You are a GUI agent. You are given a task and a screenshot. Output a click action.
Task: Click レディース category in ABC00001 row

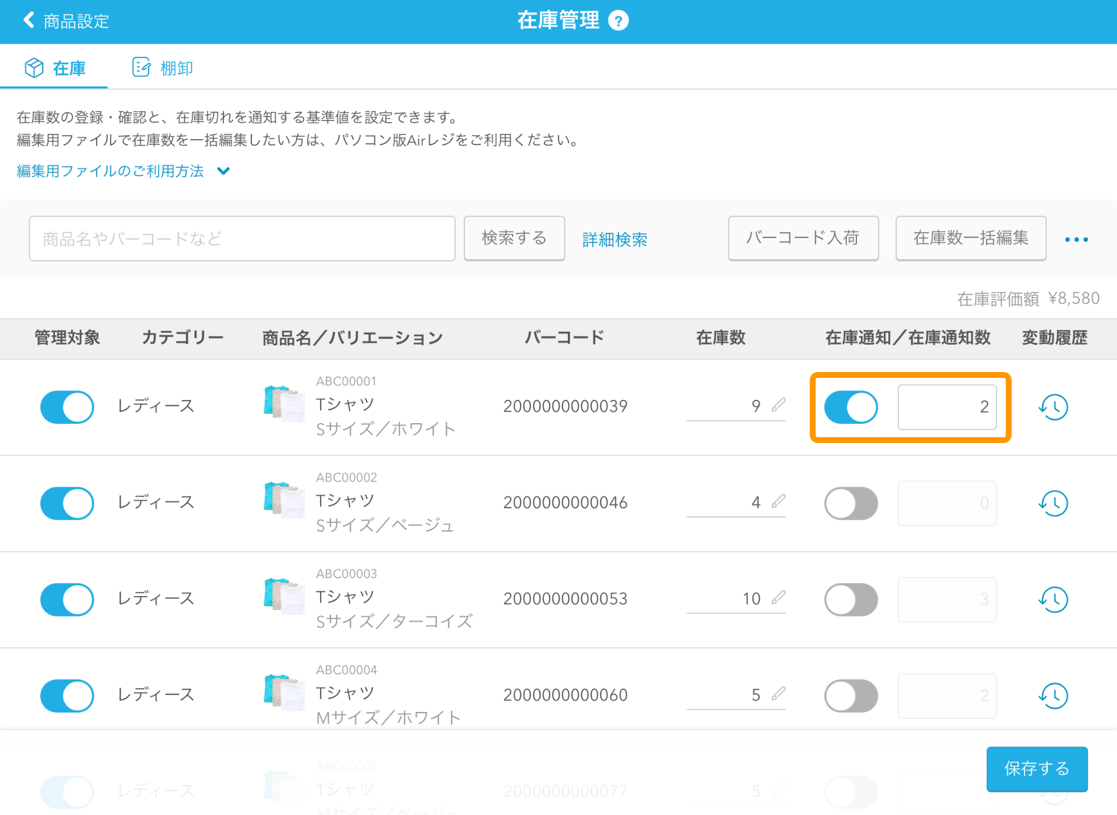155,406
